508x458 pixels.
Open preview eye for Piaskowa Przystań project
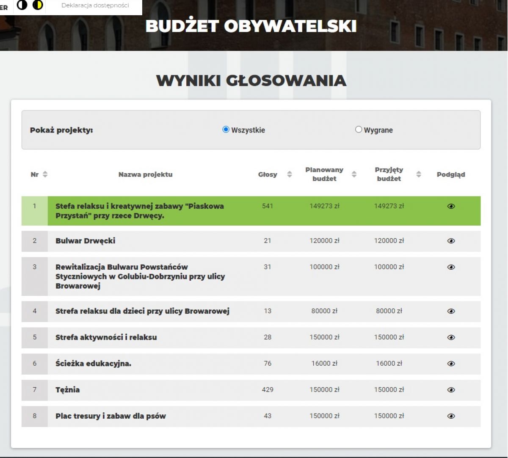coord(451,206)
